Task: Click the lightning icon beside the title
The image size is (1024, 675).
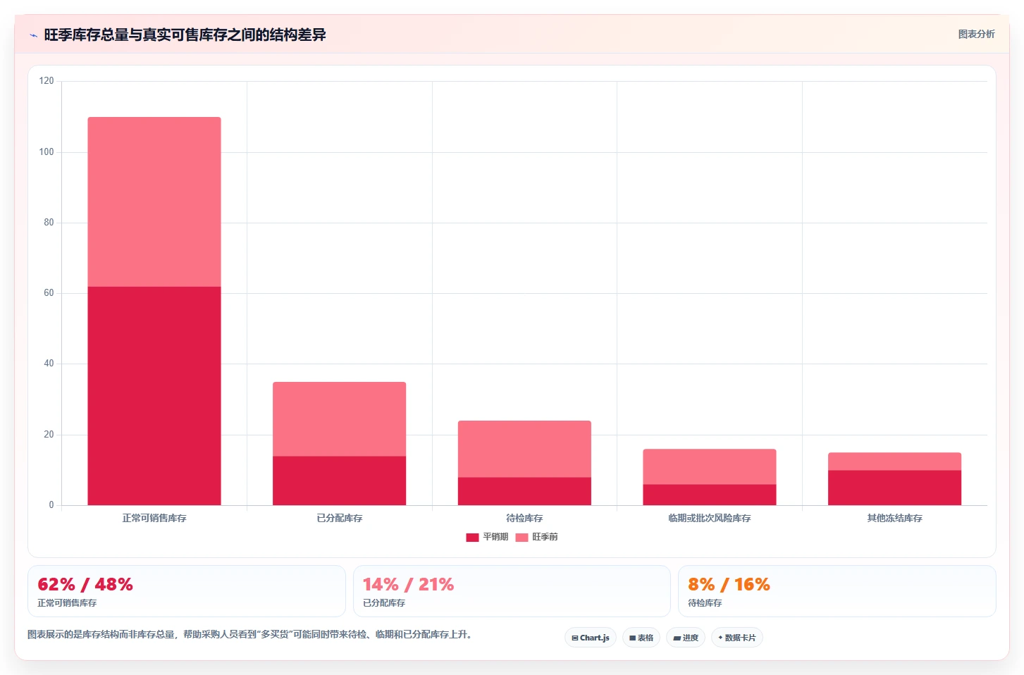Action: [x=33, y=35]
